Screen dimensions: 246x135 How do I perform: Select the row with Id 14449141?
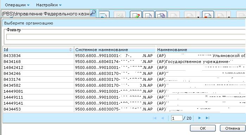click(x=124, y=103)
